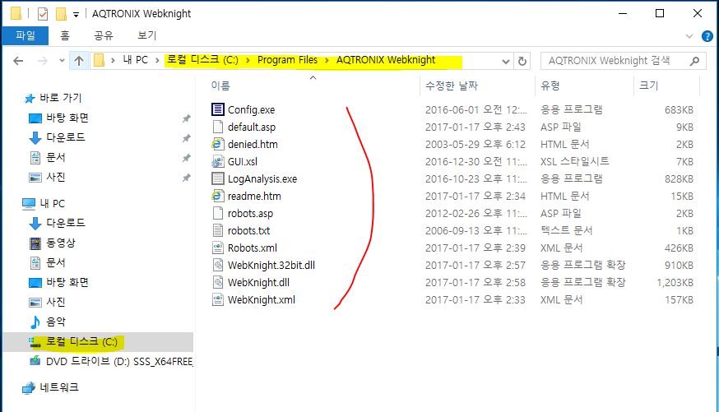Open the address bar history dropdown
The image size is (719, 412).
[x=506, y=61]
